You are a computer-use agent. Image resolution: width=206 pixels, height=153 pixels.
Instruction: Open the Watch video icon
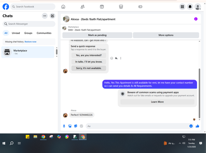pos(102,7)
